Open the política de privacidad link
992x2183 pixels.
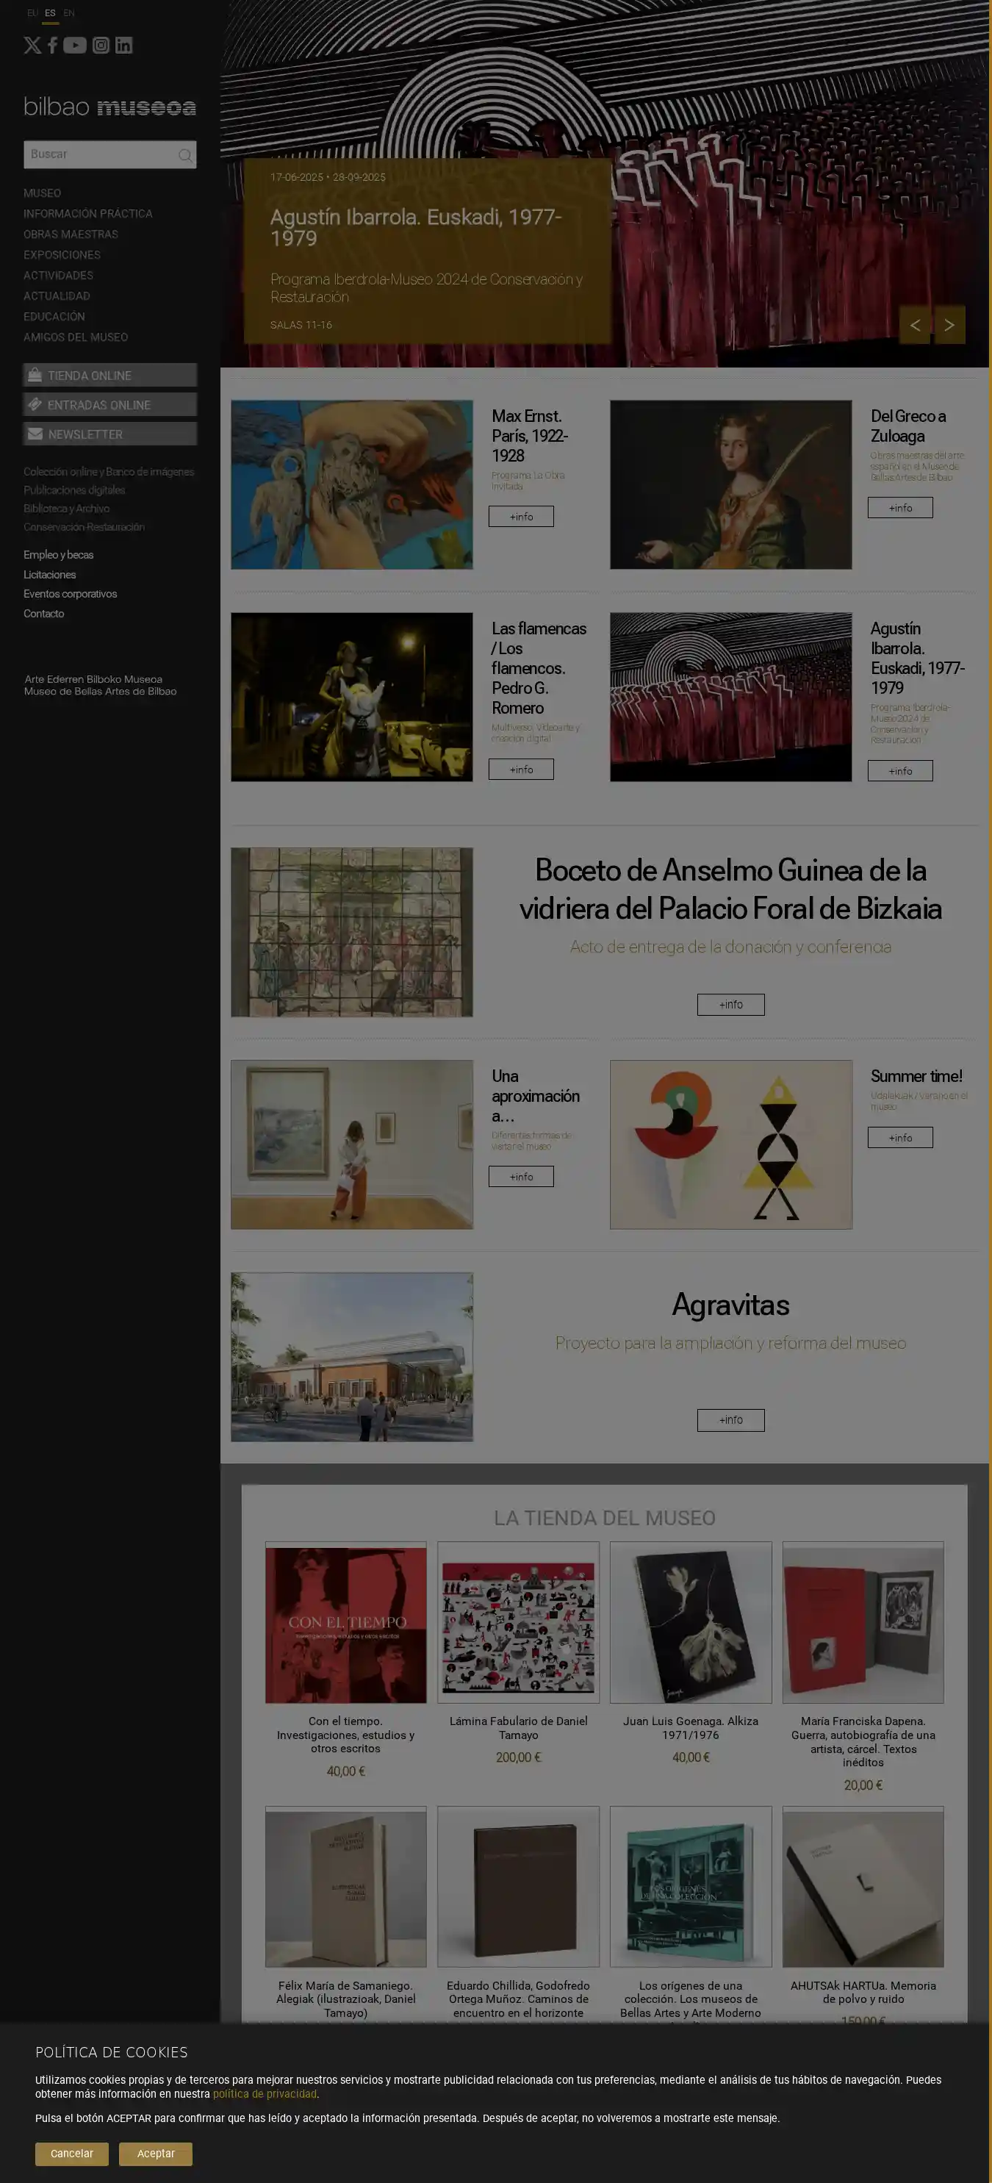265,2094
